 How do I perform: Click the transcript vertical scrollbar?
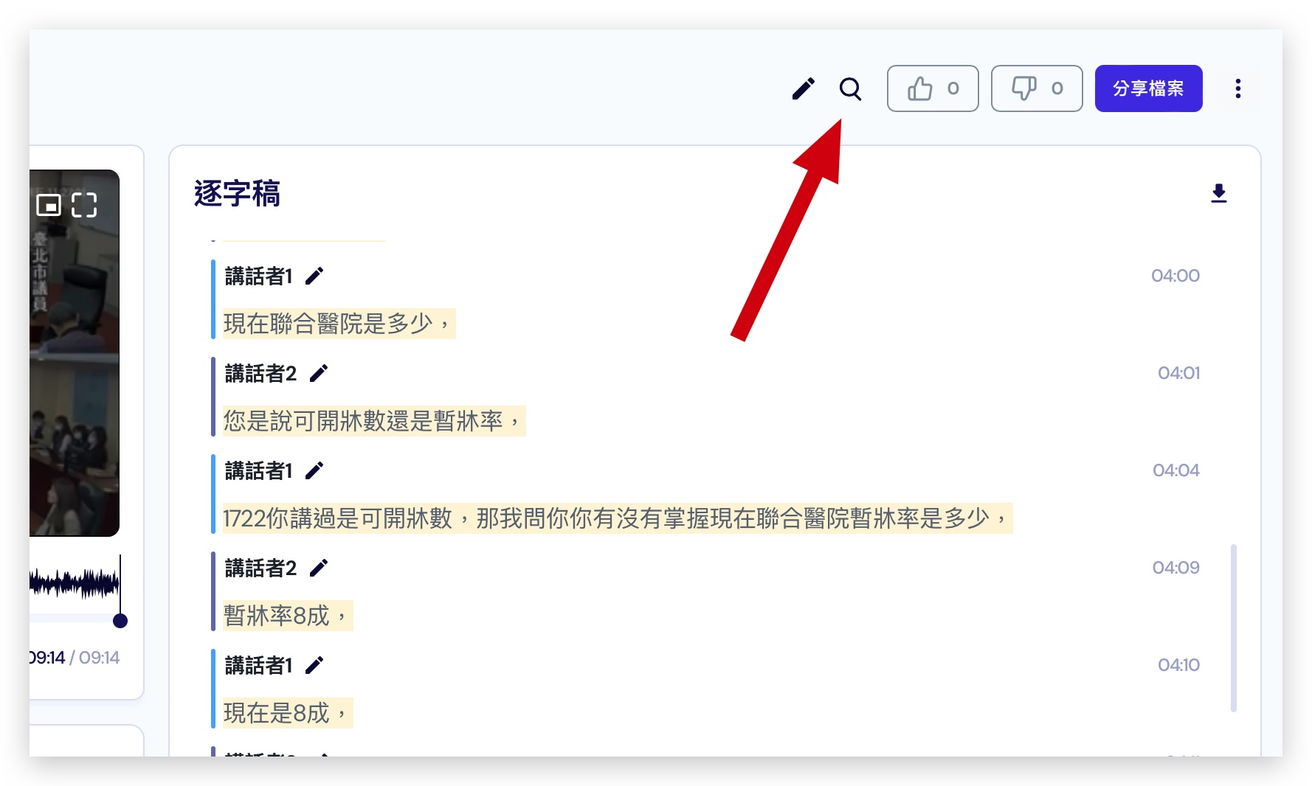coord(1233,628)
